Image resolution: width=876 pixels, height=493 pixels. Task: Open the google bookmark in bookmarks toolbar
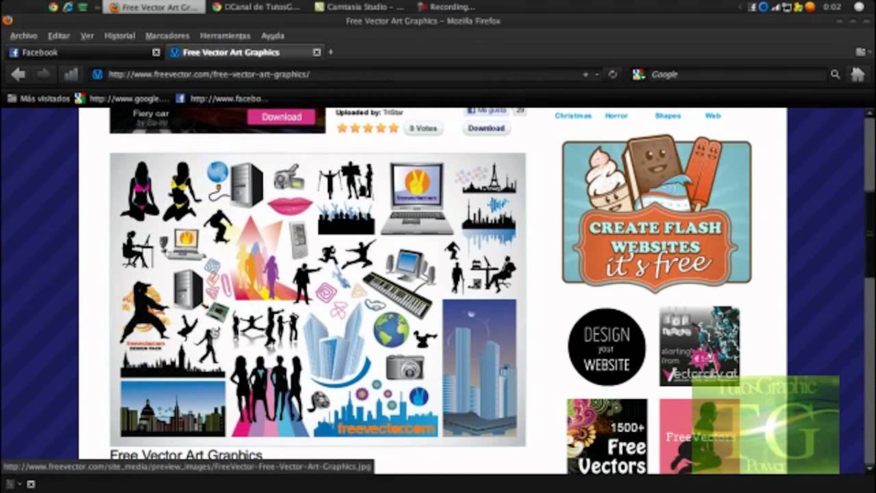click(x=123, y=99)
